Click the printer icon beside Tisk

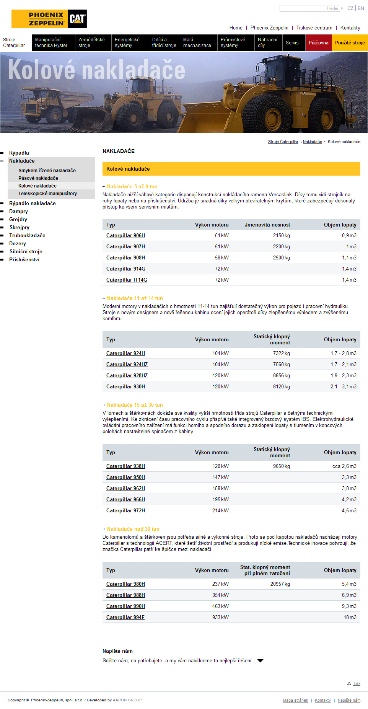pyautogui.click(x=349, y=683)
